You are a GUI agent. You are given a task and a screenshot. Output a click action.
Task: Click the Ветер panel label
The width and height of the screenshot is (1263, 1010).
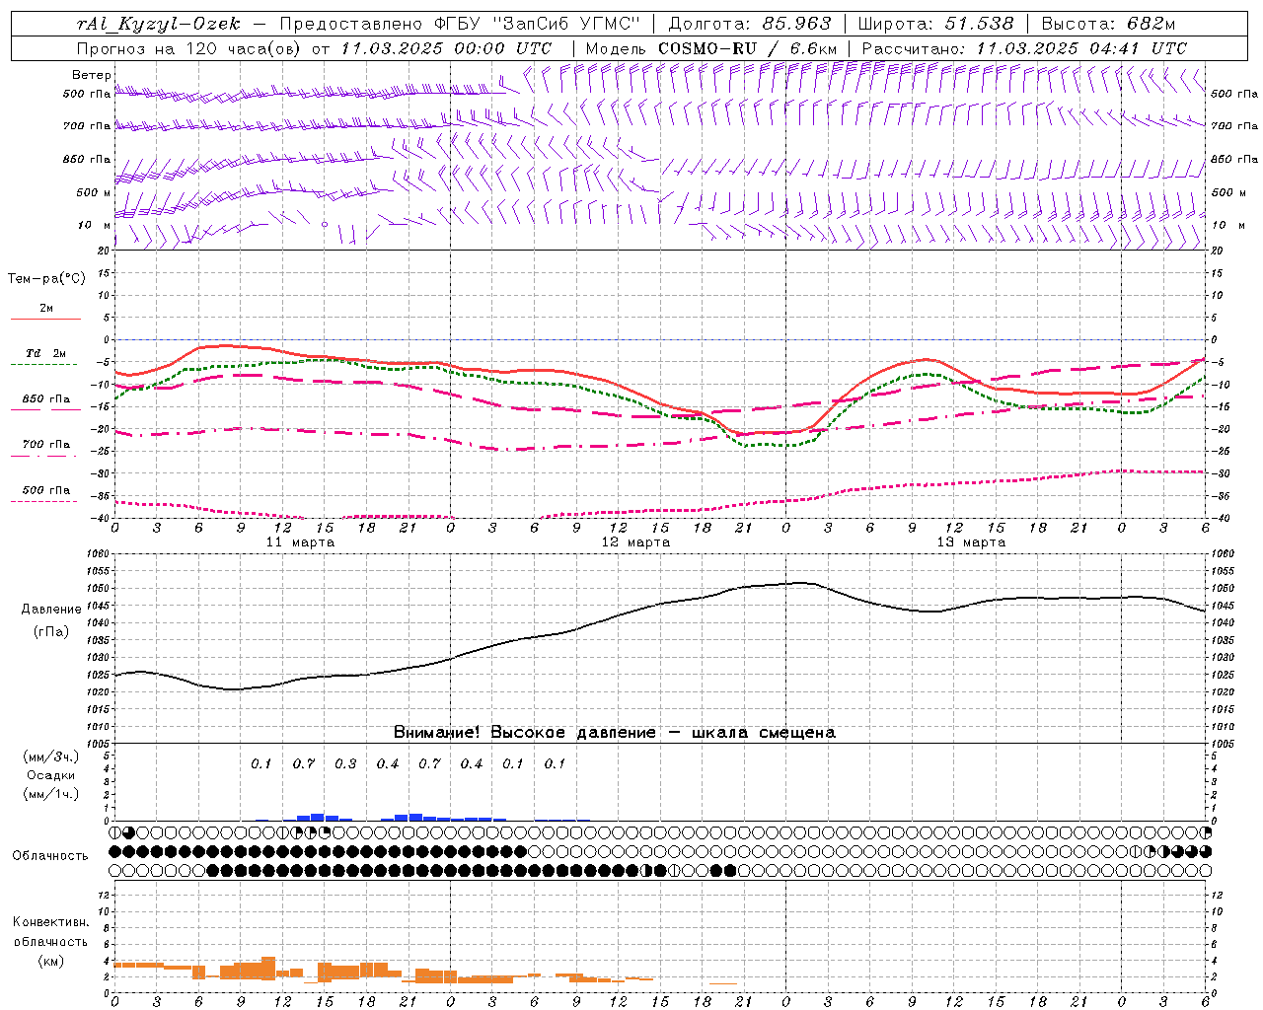pyautogui.click(x=91, y=75)
